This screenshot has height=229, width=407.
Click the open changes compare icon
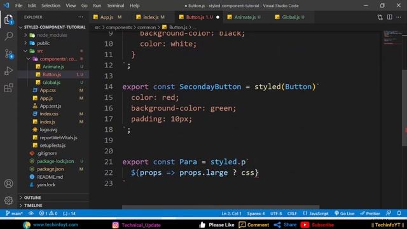pos(380,17)
